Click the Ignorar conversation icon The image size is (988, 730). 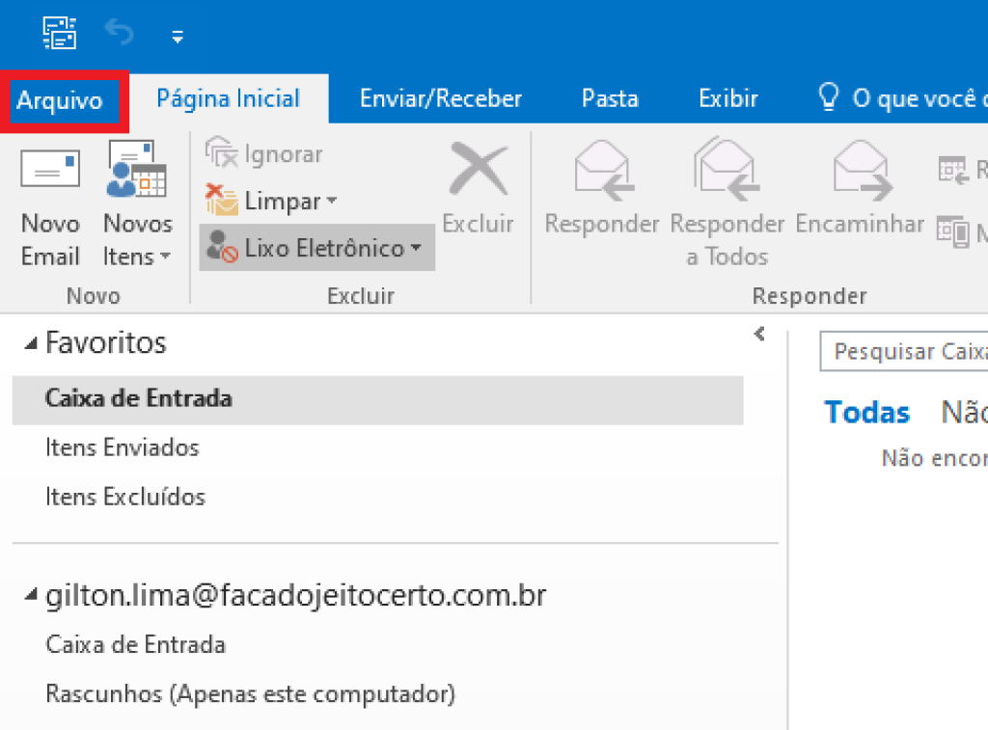click(221, 152)
